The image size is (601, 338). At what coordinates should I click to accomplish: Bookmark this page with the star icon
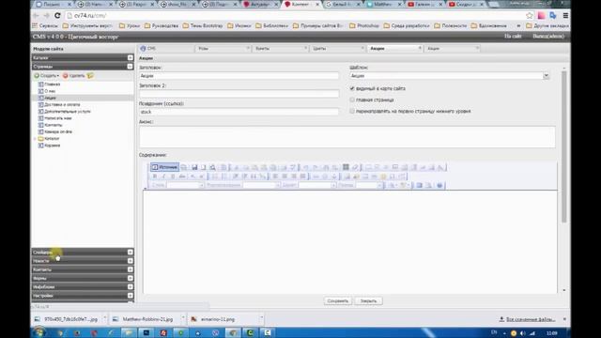pos(530,16)
